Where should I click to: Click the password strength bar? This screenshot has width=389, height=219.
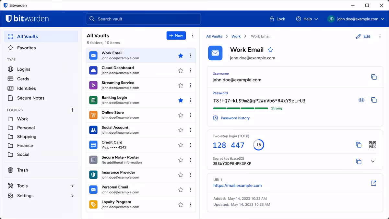point(241,108)
